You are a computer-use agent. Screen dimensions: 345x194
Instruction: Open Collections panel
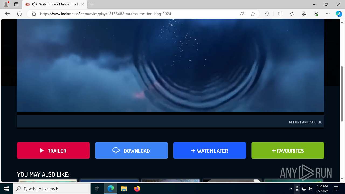(x=304, y=14)
